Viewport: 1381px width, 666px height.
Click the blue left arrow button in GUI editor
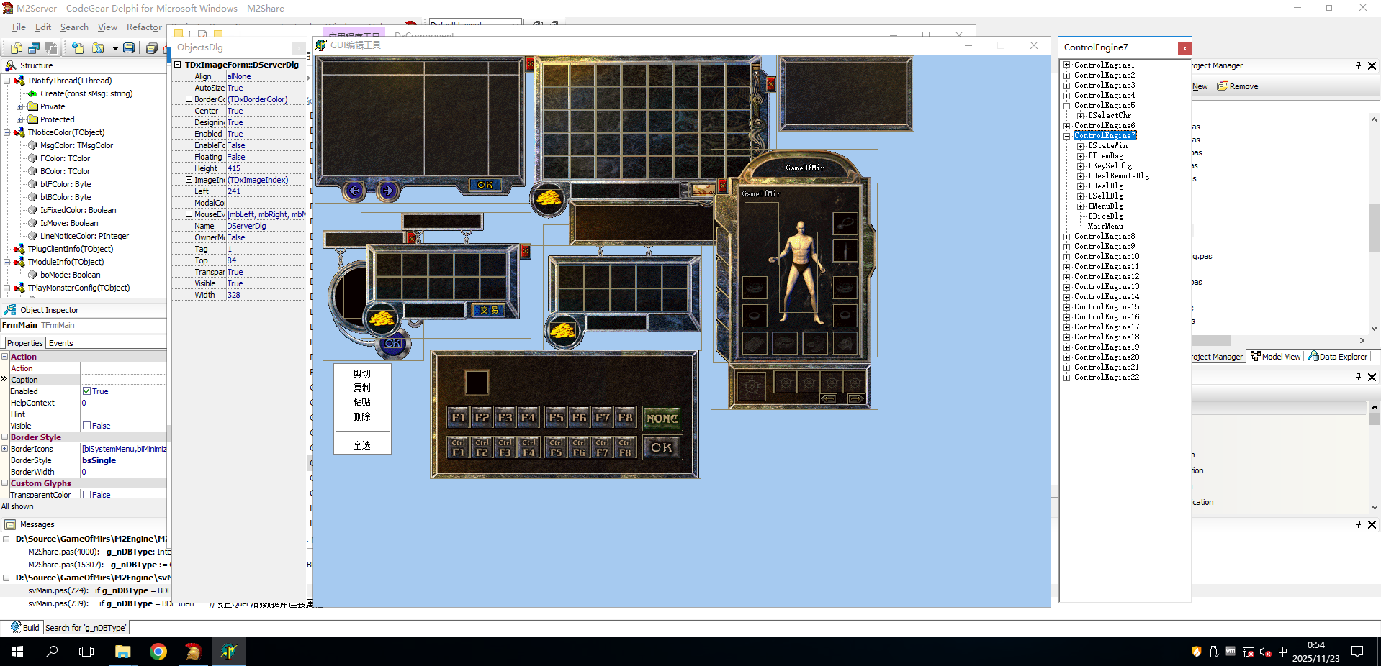pyautogui.click(x=354, y=191)
